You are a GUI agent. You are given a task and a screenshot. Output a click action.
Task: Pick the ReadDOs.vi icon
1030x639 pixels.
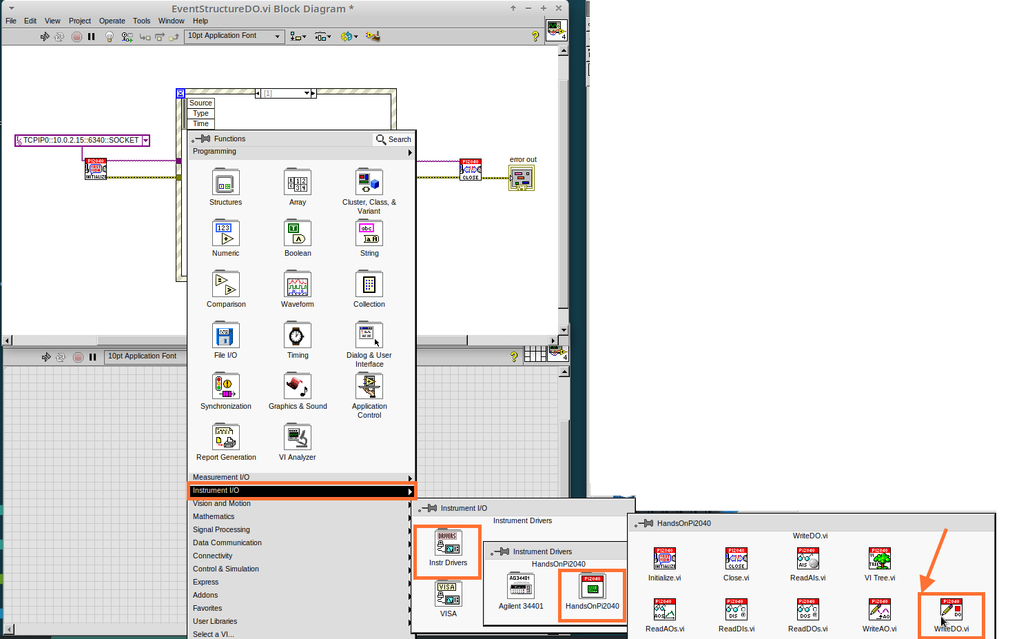point(808,609)
